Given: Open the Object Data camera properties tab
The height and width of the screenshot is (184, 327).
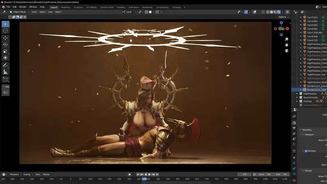Looking at the screenshot, I should (x=294, y=173).
